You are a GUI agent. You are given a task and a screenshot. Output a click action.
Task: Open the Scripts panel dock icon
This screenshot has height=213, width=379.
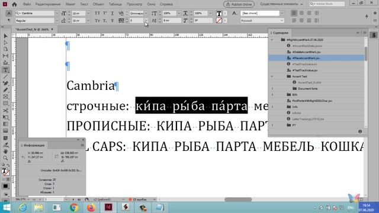coord(374,35)
